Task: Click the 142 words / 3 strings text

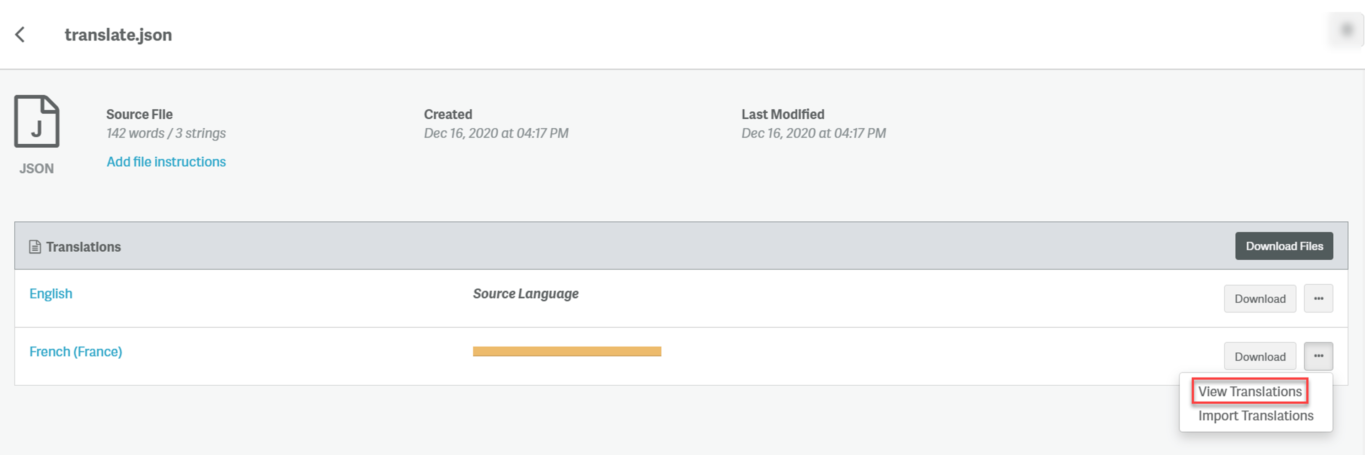Action: coord(166,133)
